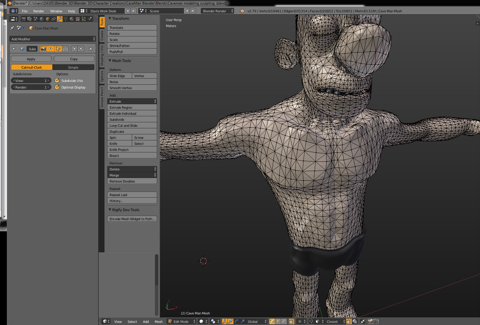Add a new scene with plus button
This screenshot has width=480, height=325.
187,11
